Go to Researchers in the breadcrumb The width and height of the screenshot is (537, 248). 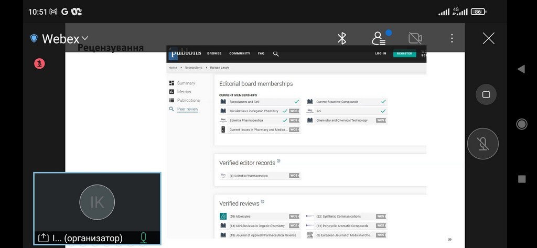pos(194,68)
